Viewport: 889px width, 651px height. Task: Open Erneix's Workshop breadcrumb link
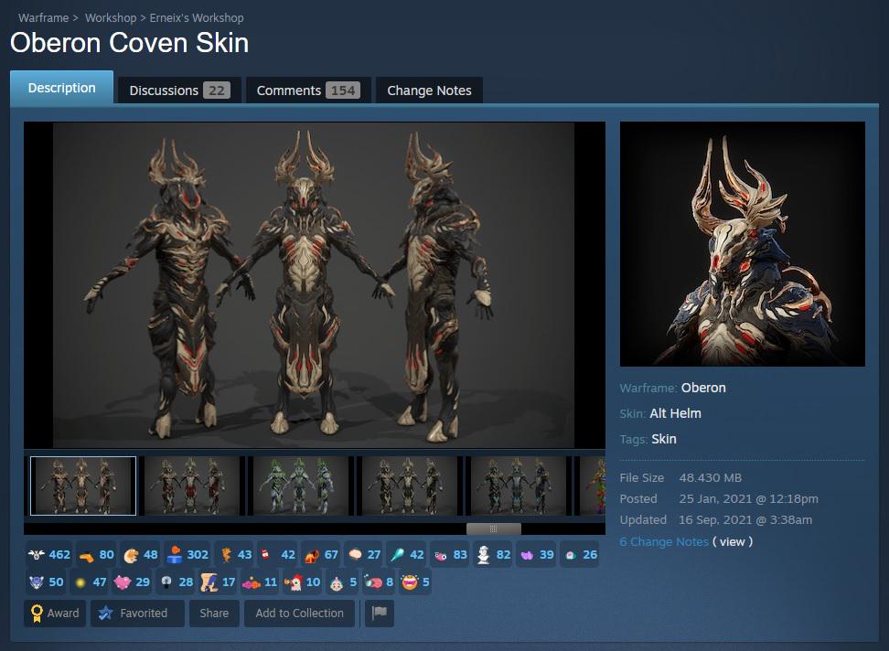coord(197,17)
